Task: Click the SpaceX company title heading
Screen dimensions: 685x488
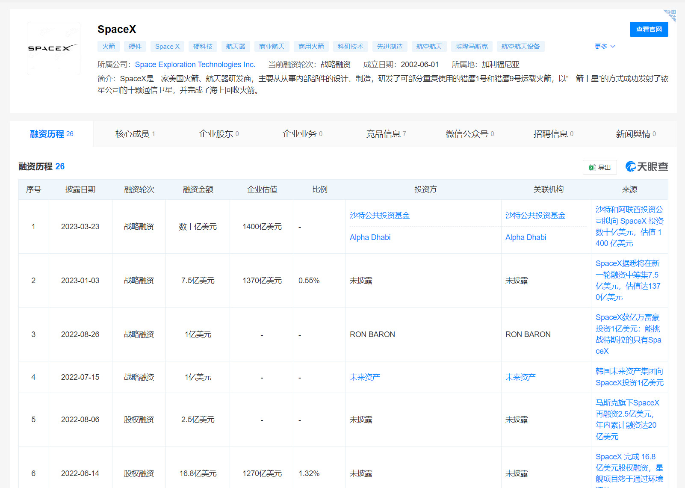Action: 117,29
